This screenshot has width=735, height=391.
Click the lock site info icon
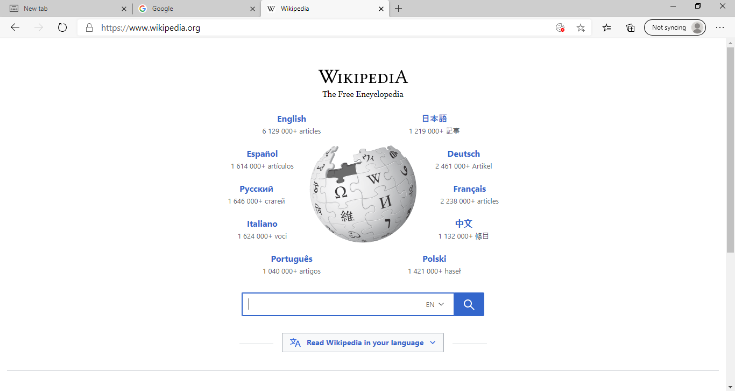(89, 27)
